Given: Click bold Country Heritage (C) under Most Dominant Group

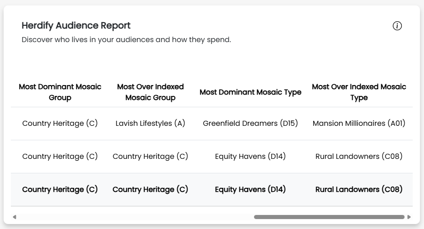Looking at the screenshot, I should click(60, 189).
